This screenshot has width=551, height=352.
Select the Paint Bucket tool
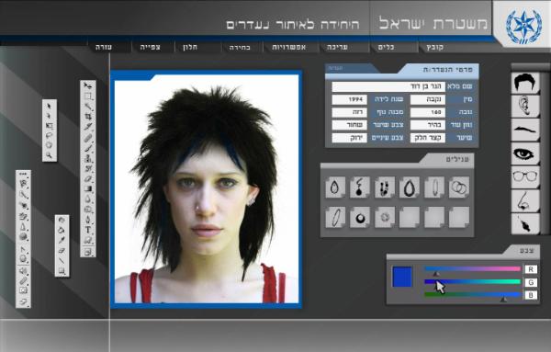pyautogui.click(x=62, y=230)
